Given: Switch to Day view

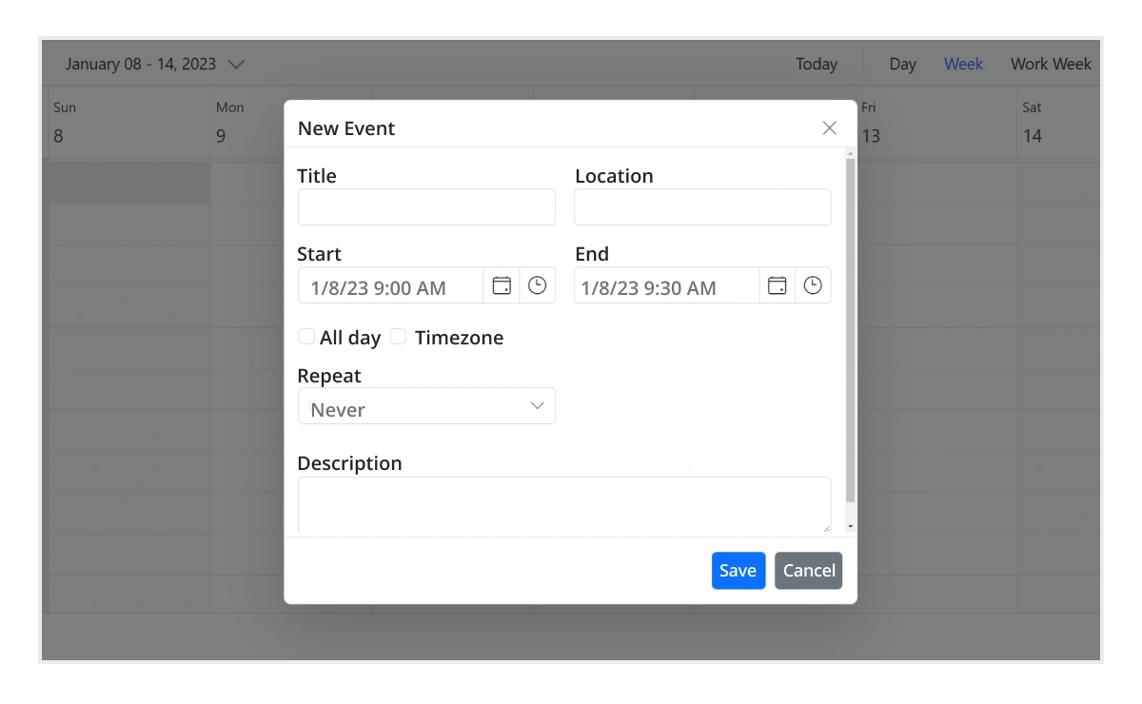Looking at the screenshot, I should pyautogui.click(x=902, y=64).
